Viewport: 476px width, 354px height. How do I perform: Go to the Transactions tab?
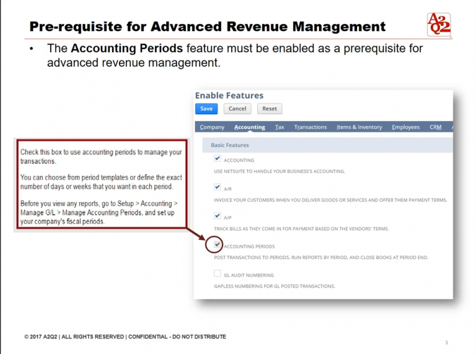tap(310, 127)
